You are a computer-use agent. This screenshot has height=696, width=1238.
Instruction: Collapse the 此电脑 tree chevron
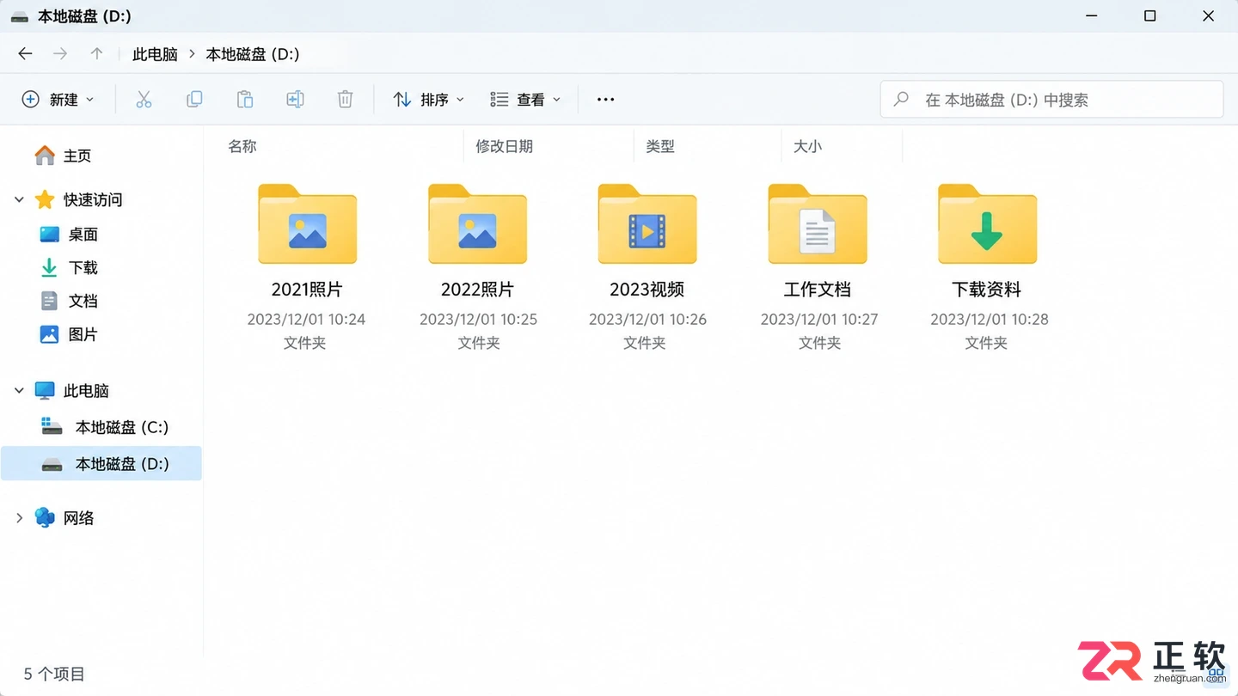pyautogui.click(x=19, y=391)
